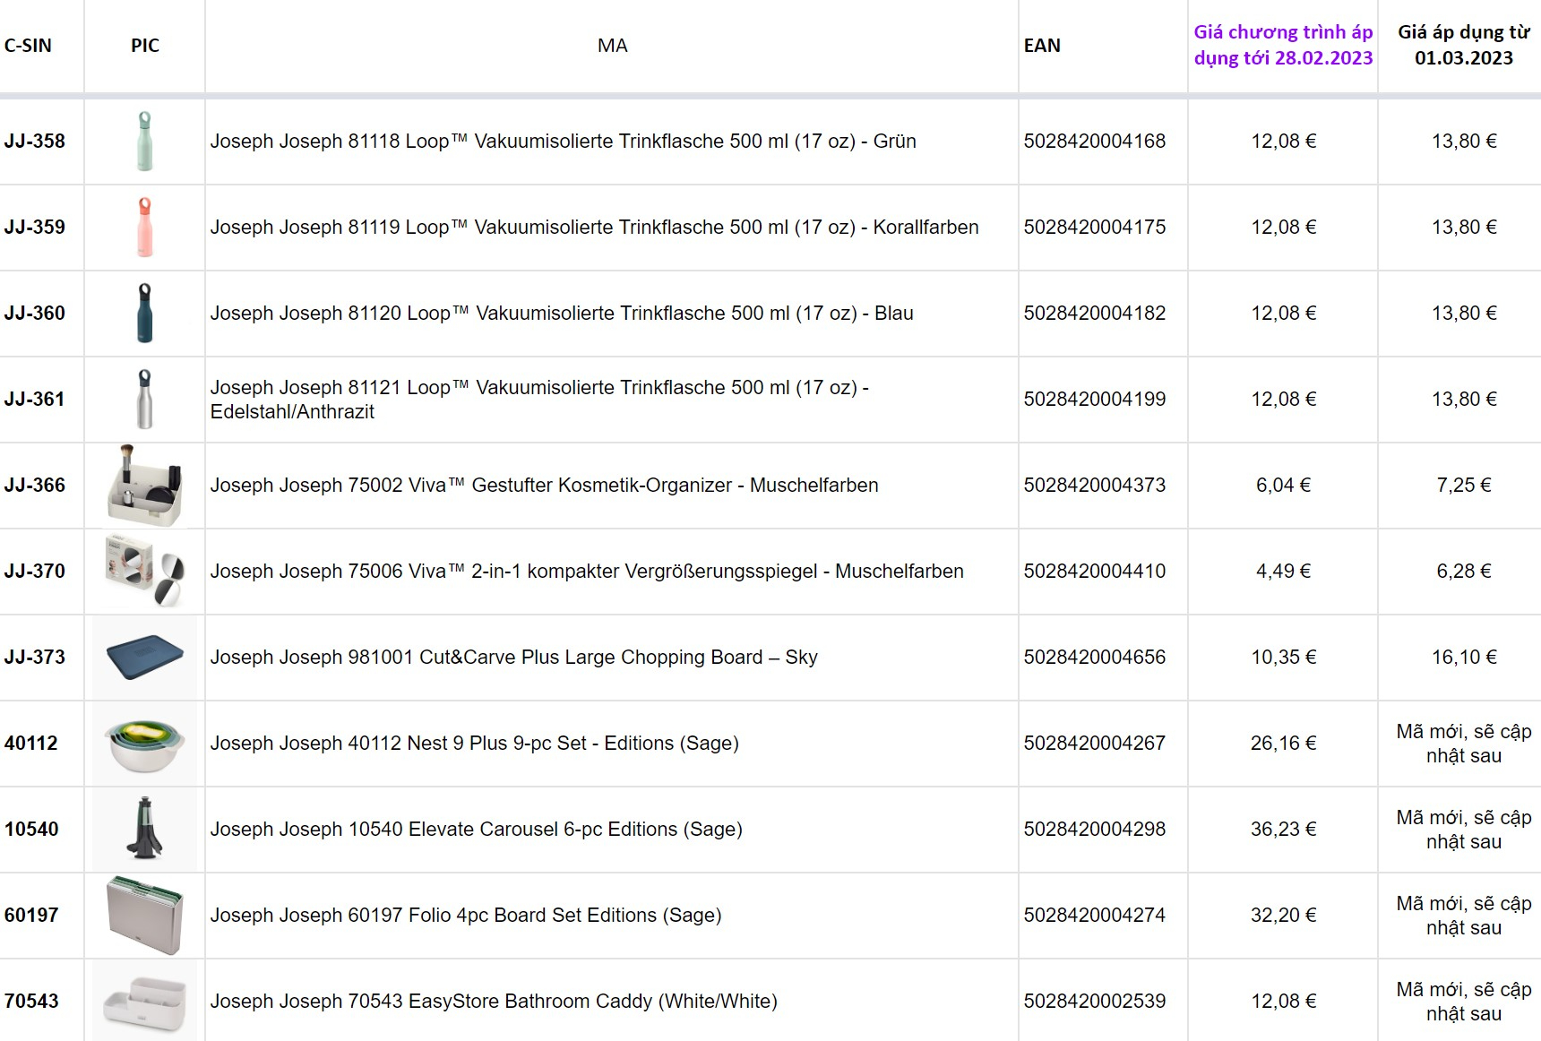The height and width of the screenshot is (1041, 1541).
Task: Click the cosmetic organizer image for JJ-366
Action: pos(144,485)
